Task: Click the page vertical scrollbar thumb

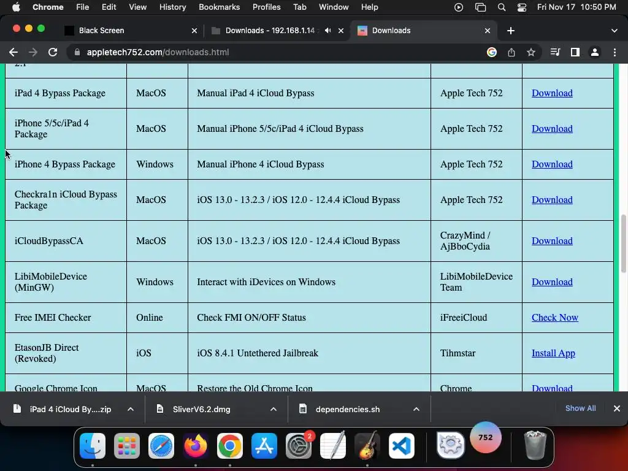Action: [623, 243]
